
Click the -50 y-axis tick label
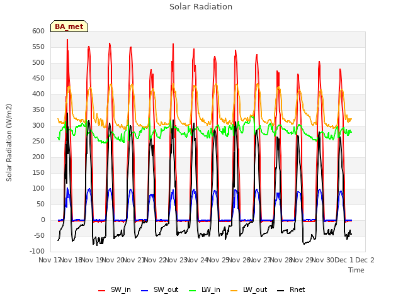(x=39, y=235)
